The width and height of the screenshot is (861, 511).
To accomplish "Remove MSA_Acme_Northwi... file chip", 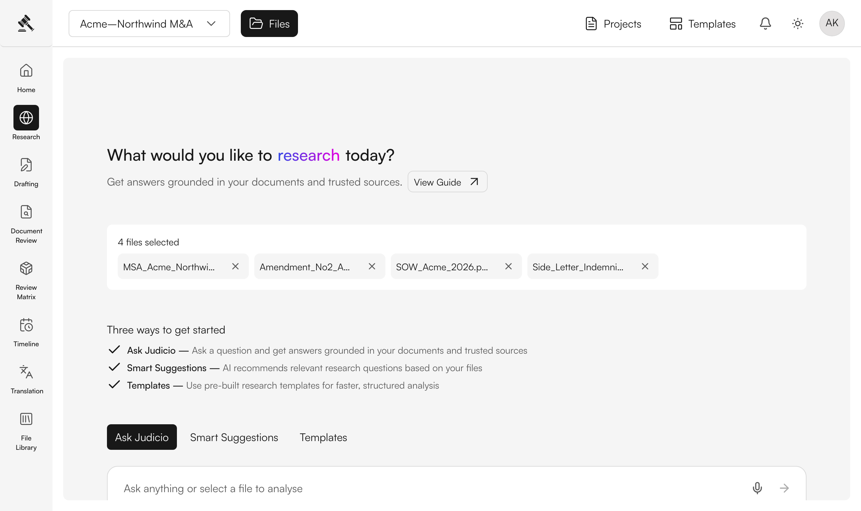I will (235, 266).
